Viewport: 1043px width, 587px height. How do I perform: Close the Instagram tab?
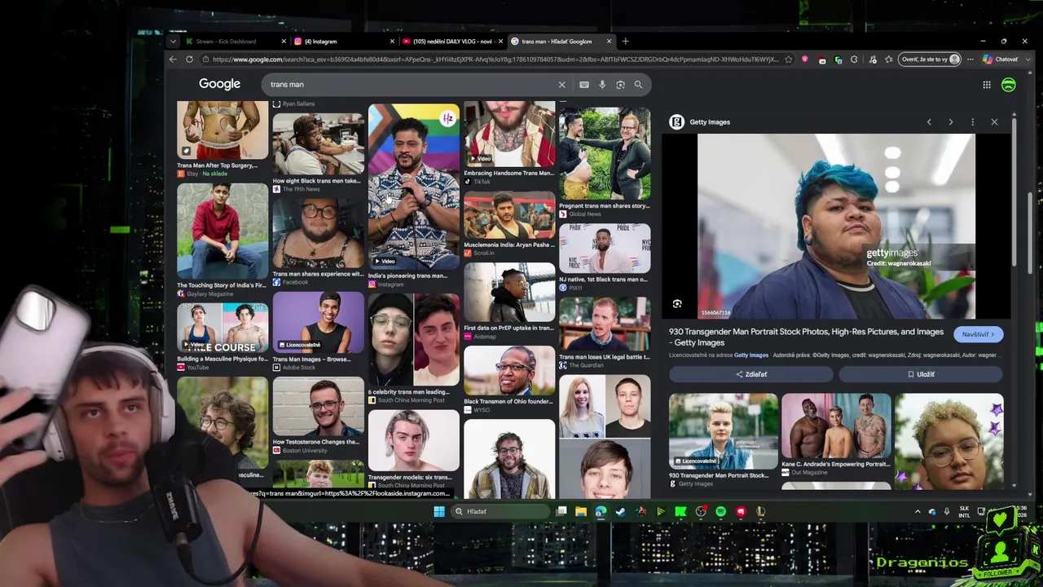392,42
